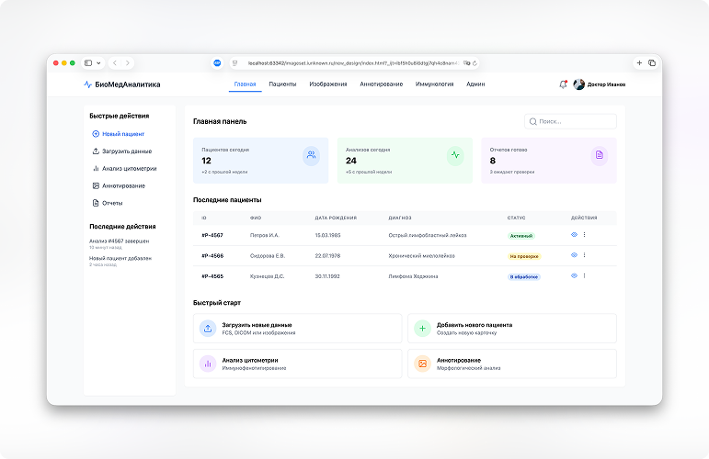The image size is (709, 459).
Task: Click the plus icon for Добавить нового пациента
Action: pos(422,328)
